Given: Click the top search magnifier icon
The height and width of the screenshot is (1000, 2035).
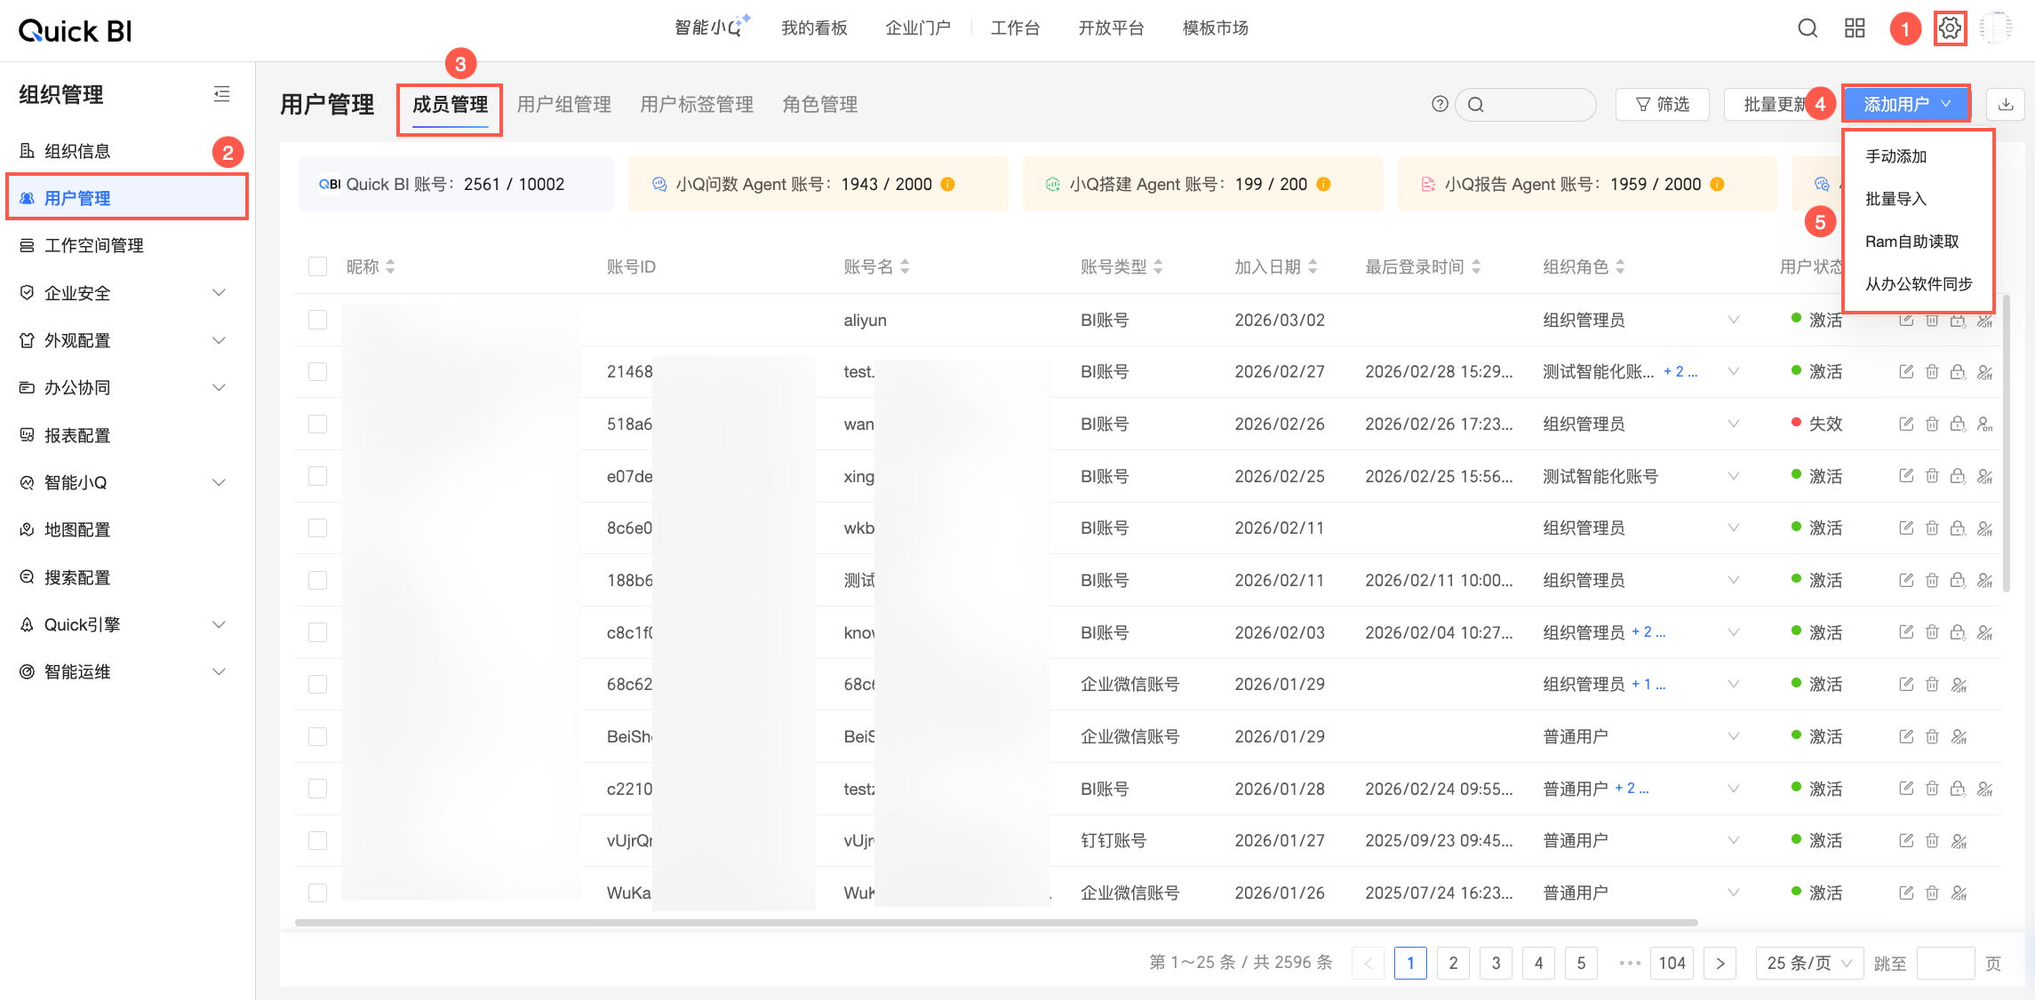Looking at the screenshot, I should coord(1808,28).
